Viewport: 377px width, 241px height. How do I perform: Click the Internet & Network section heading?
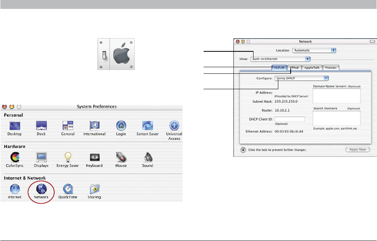25,178
